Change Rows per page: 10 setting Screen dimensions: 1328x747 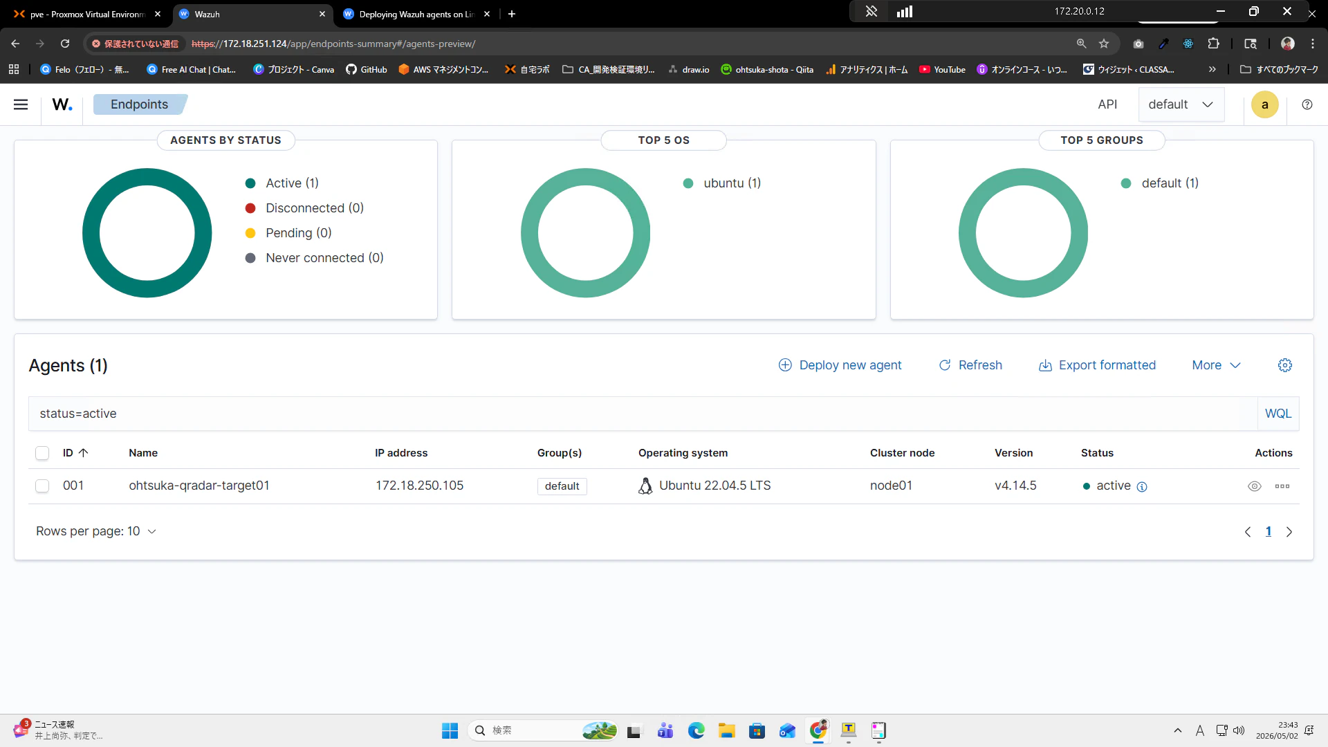pos(96,531)
